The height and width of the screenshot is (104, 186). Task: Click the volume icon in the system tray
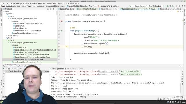[x=178, y=102]
